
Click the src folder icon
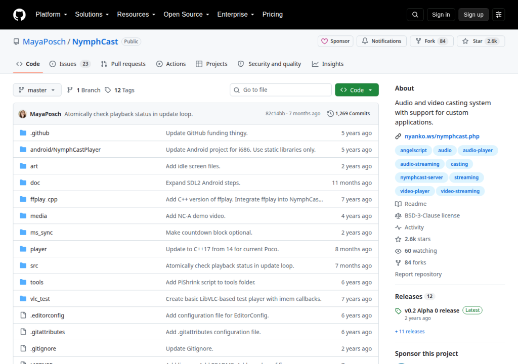coord(23,265)
